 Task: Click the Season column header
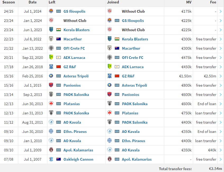8,2
